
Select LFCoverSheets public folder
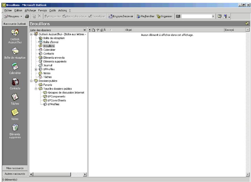coord(57,100)
